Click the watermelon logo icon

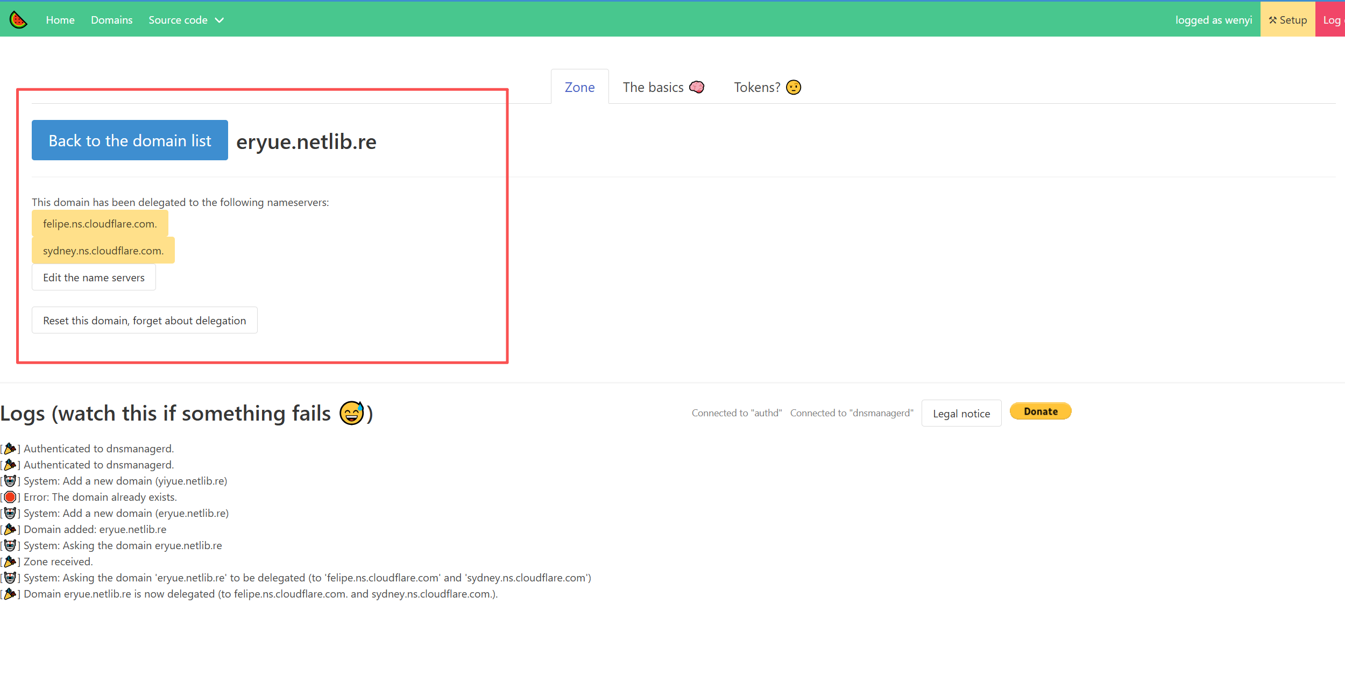(18, 20)
